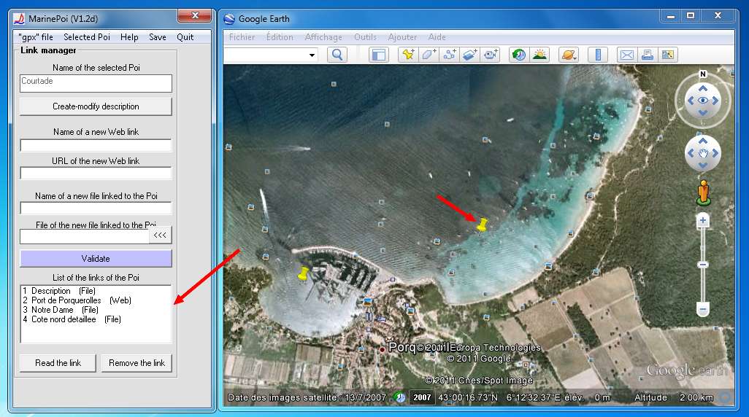Click the print icon in Google Earth
The height and width of the screenshot is (417, 749).
(648, 55)
